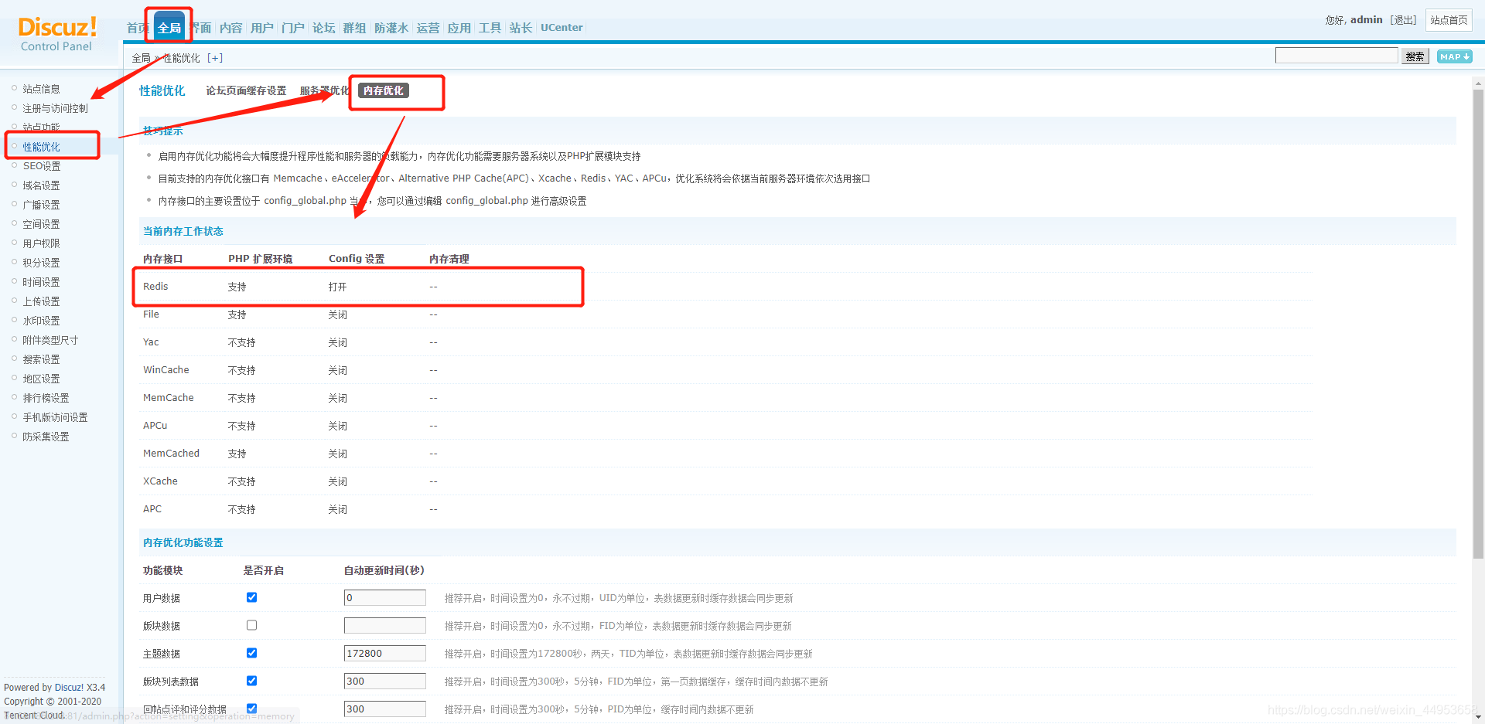Open 用户权限 in the sidebar

[42, 243]
